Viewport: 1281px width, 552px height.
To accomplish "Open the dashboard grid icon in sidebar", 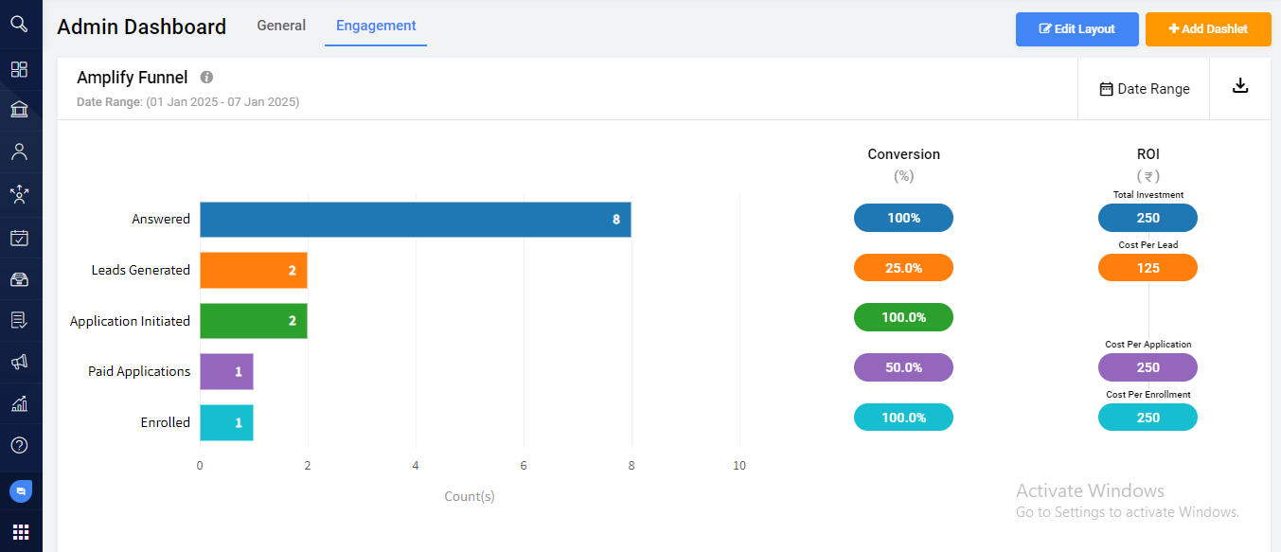I will [19, 69].
